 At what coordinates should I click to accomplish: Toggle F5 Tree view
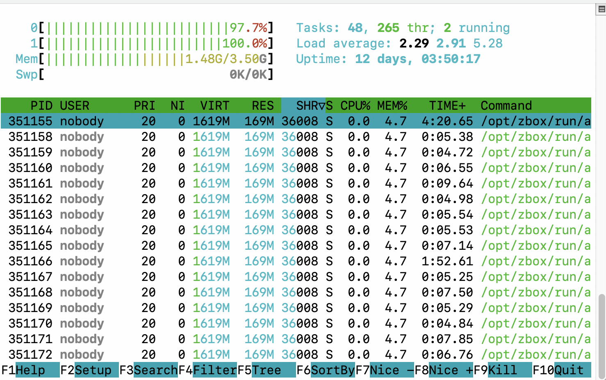(x=267, y=370)
